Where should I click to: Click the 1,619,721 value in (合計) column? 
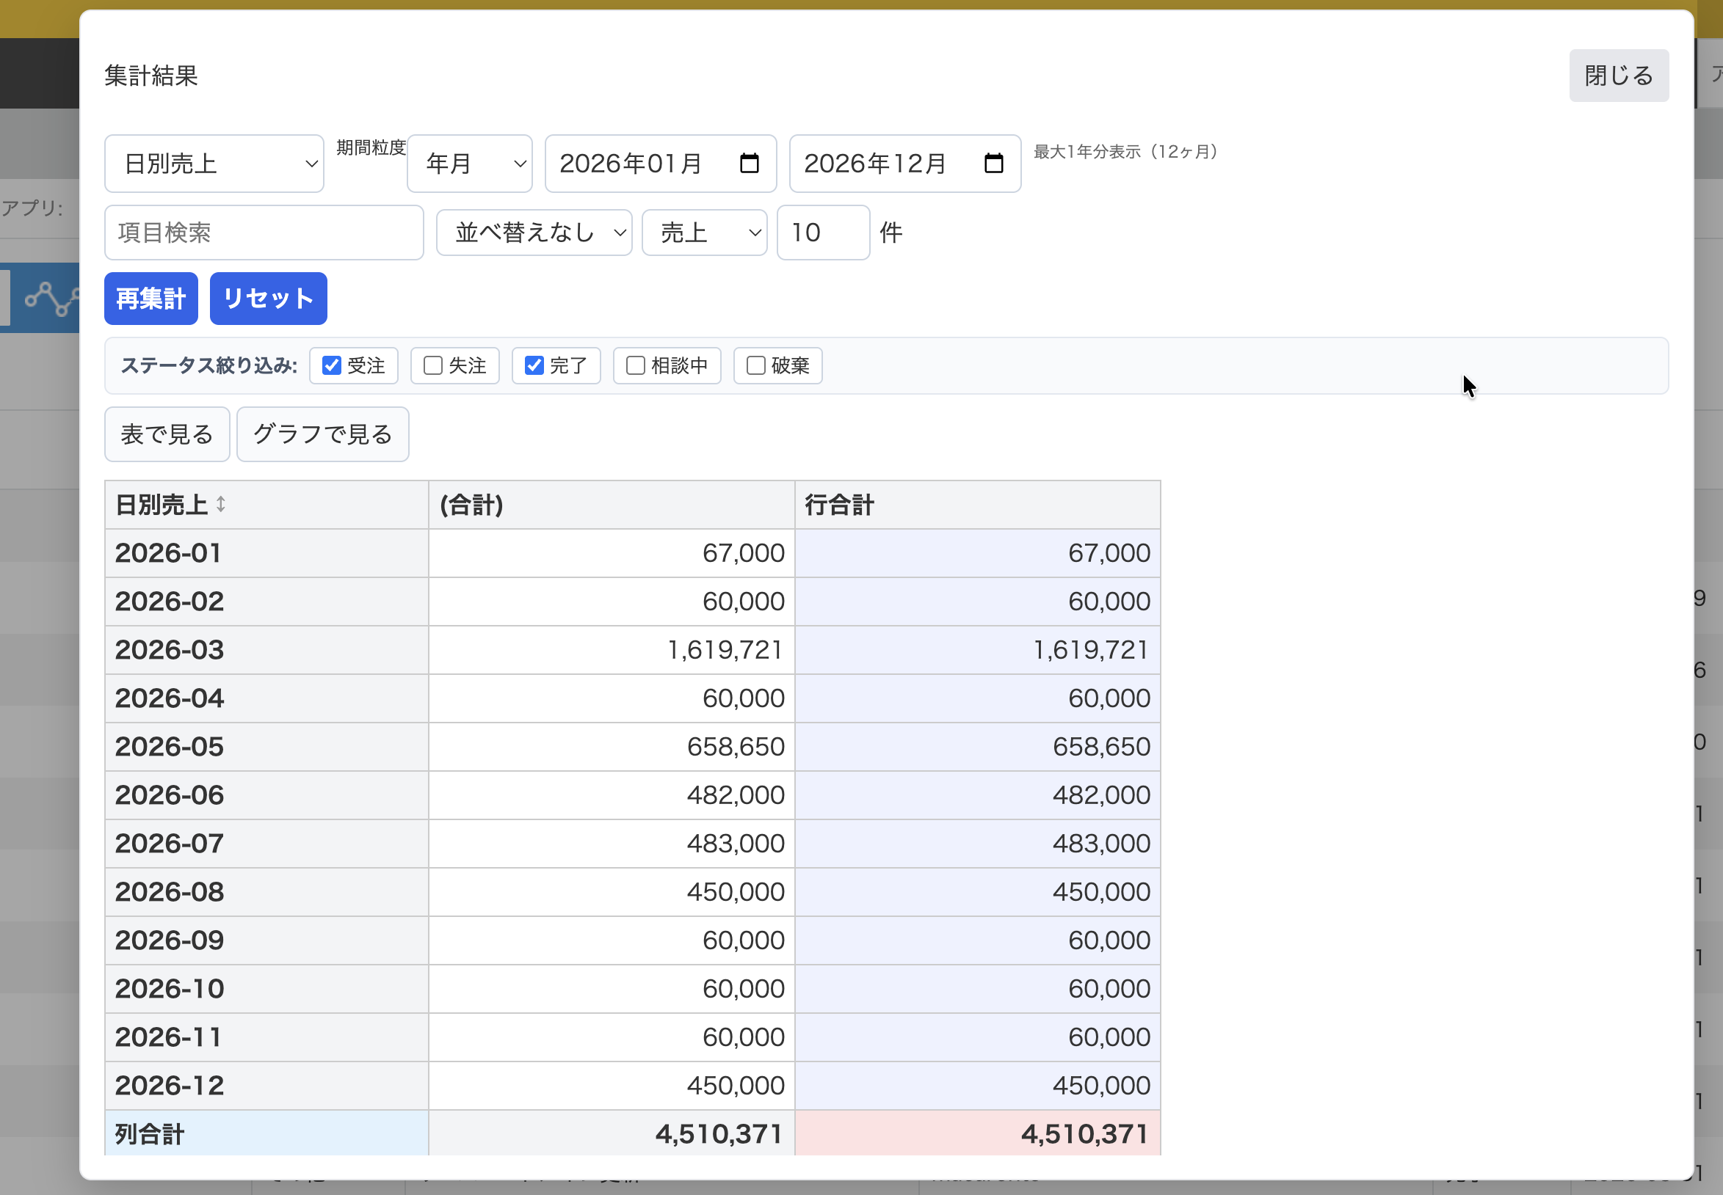point(725,650)
